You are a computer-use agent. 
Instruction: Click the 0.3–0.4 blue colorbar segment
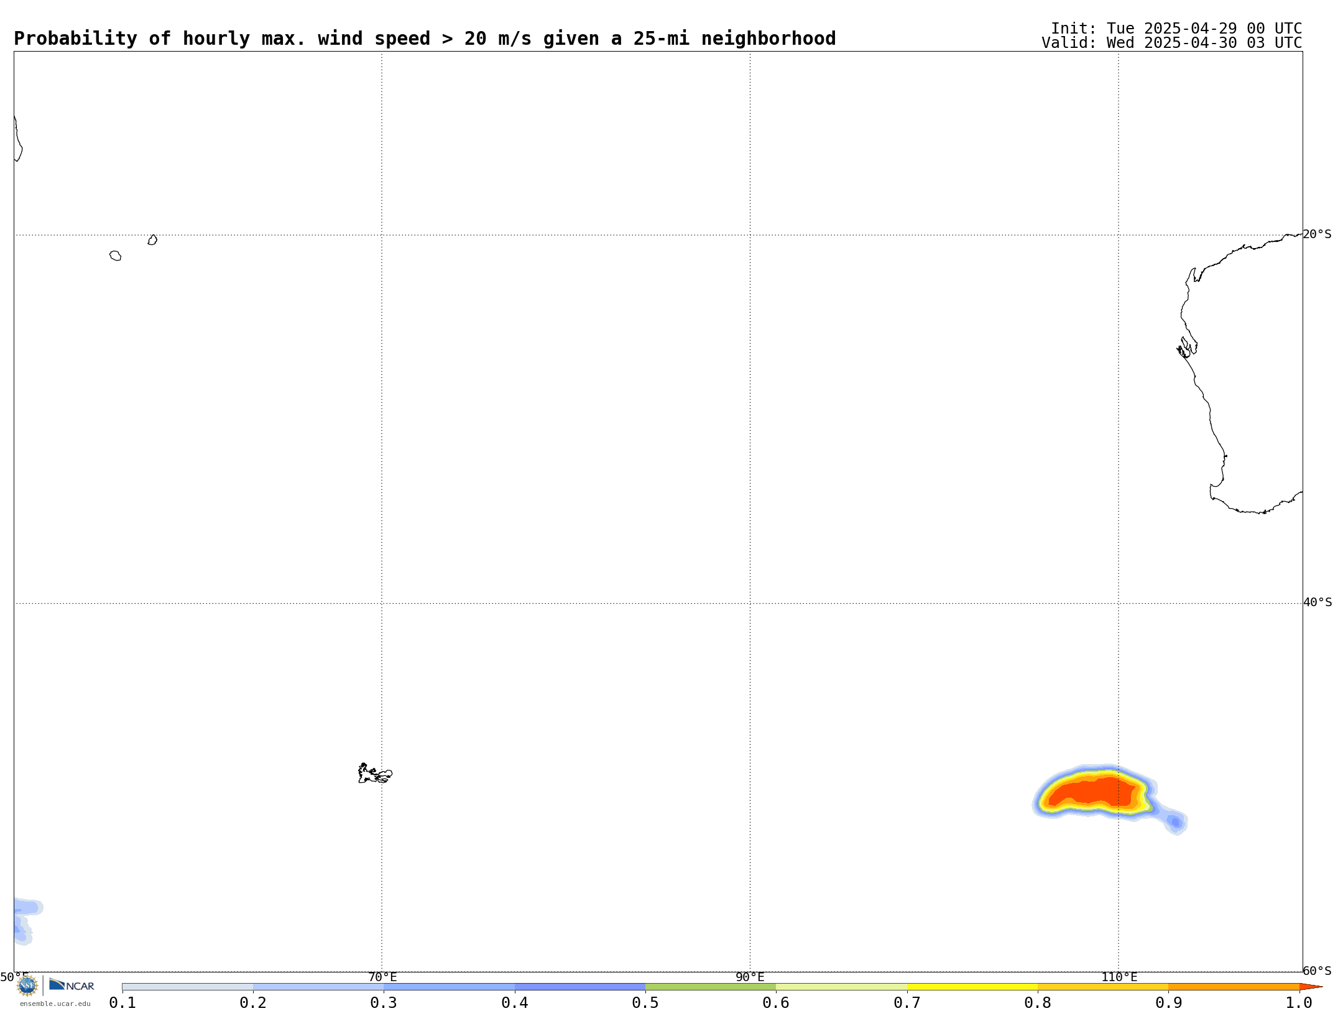point(449,987)
